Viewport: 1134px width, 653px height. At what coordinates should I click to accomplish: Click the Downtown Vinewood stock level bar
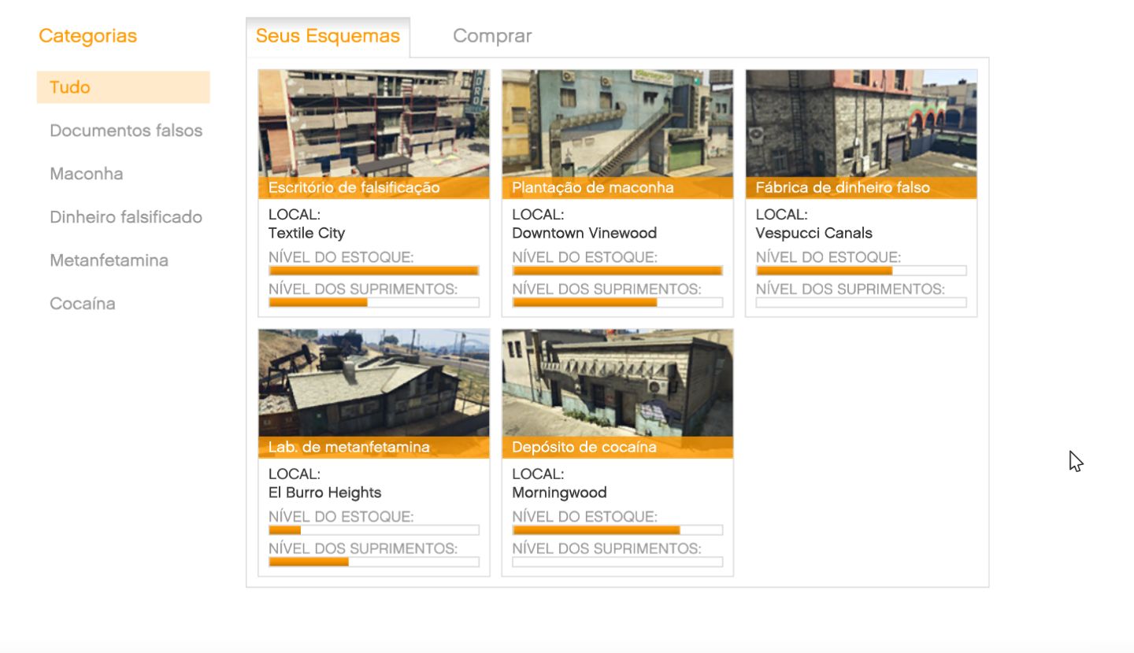[617, 271]
